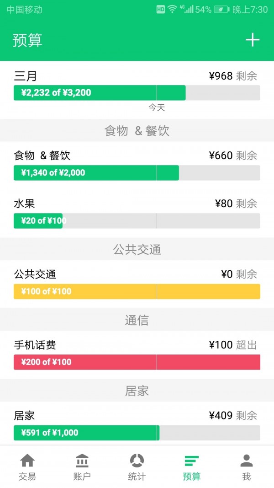
Task: Tap the 预算 title in header
Action: click(27, 40)
